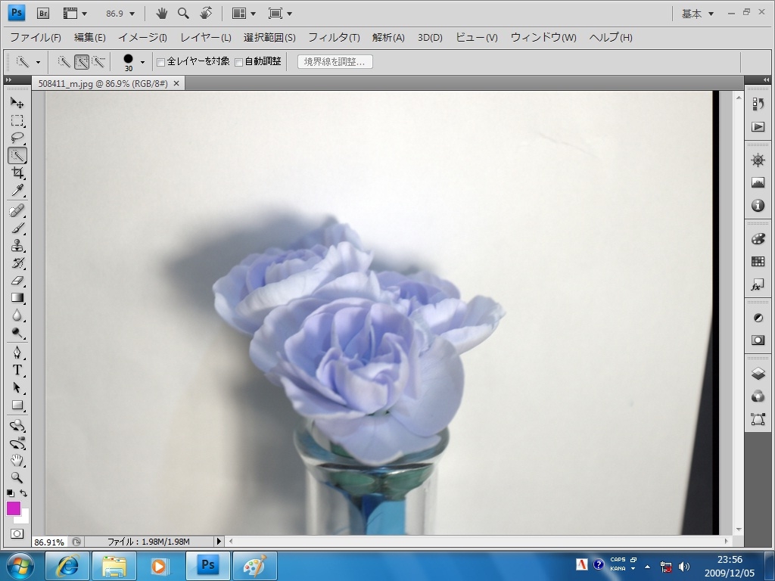
Task: Select the Clone Stamp tool
Action: (x=17, y=246)
